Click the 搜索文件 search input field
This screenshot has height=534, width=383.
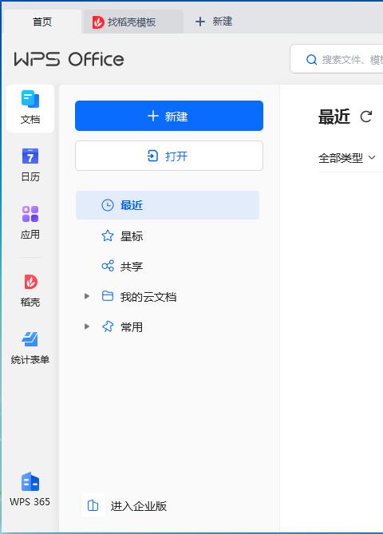[x=337, y=59]
